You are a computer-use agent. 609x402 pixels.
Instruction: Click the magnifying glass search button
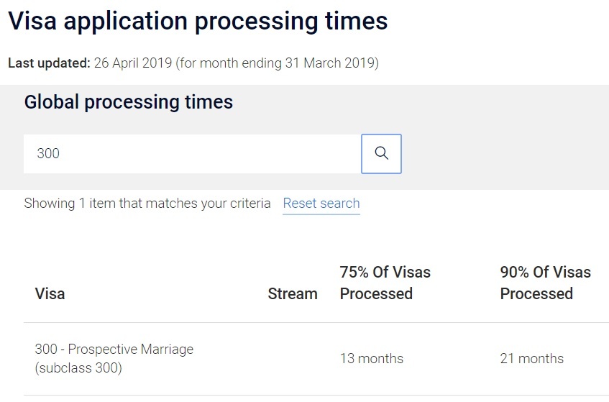(381, 154)
